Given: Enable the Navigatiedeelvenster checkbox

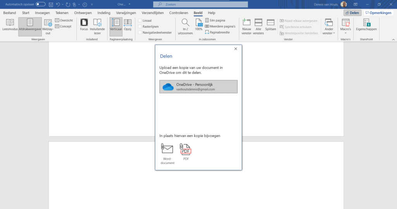Looking at the screenshot, I should coord(140,33).
